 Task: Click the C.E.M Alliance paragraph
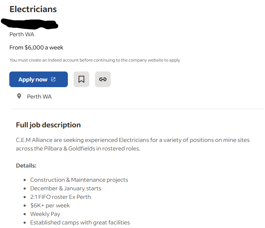(x=132, y=144)
